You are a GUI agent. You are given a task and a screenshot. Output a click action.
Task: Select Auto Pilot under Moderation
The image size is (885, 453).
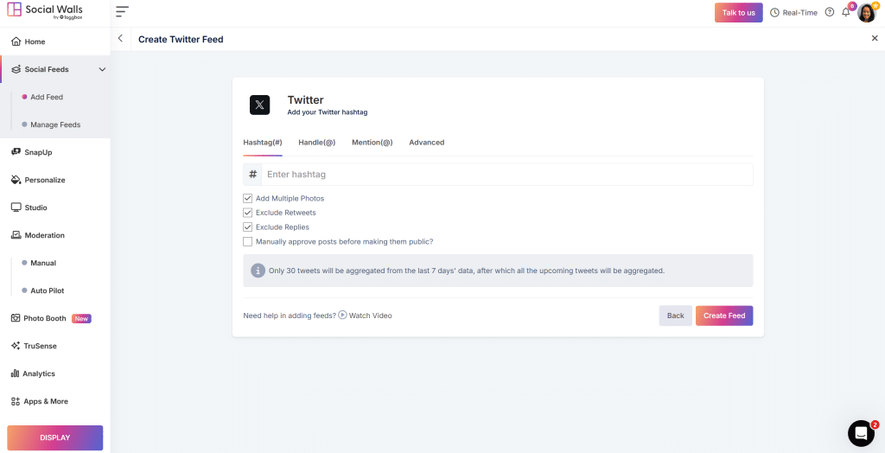click(x=47, y=290)
